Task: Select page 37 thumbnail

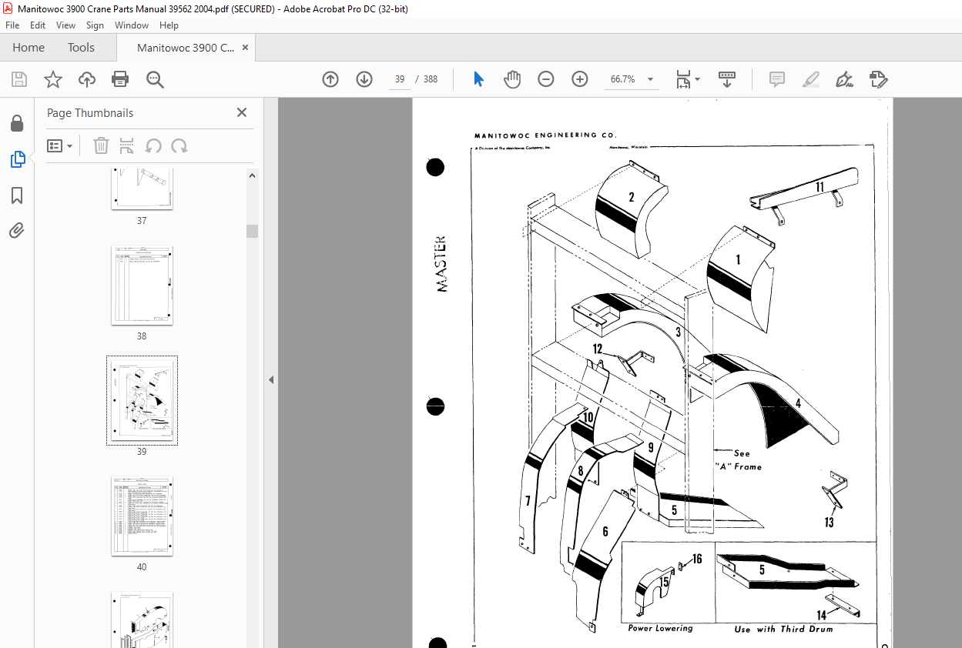Action: pyautogui.click(x=142, y=189)
